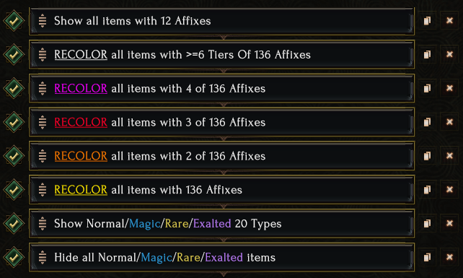Screen dimensions: 463x278
Task: Click the red RECOLOR label
Action: 81,122
